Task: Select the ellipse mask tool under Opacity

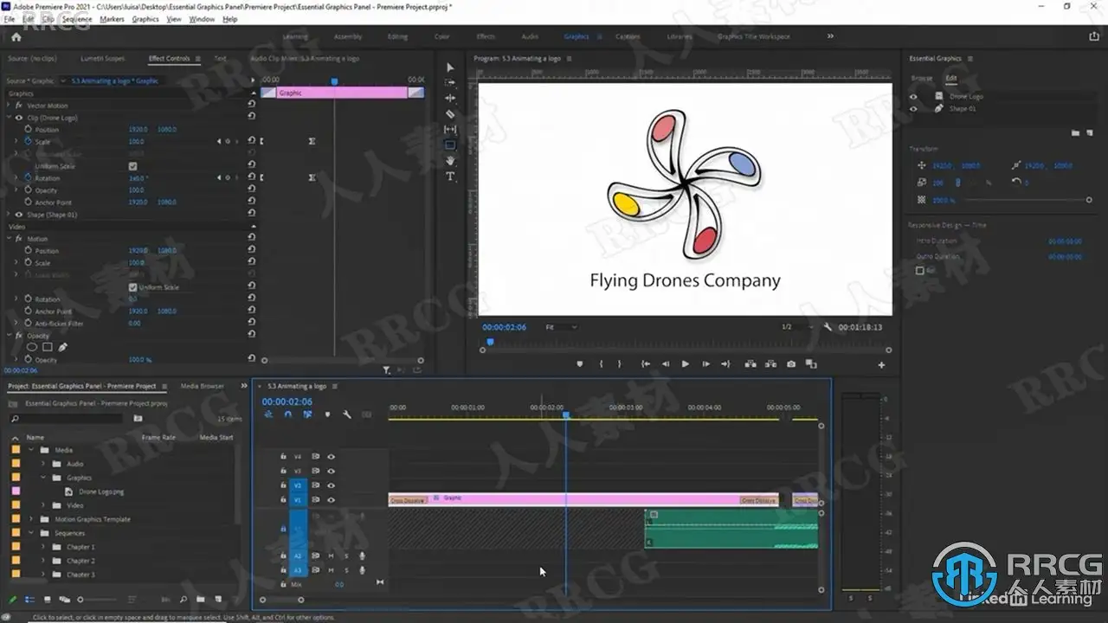Action: [x=32, y=347]
